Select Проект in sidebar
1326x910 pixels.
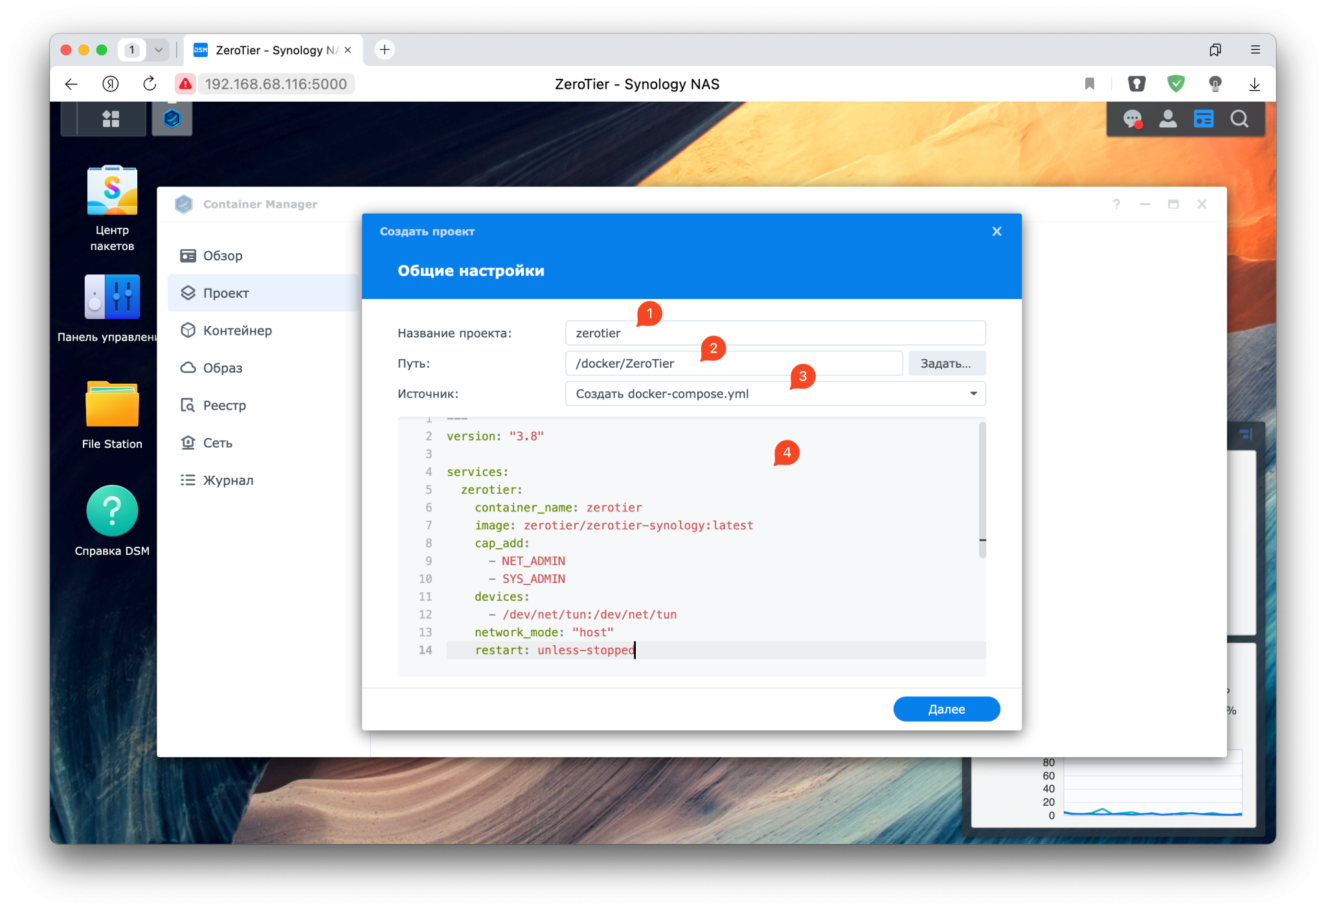pyautogui.click(x=264, y=293)
